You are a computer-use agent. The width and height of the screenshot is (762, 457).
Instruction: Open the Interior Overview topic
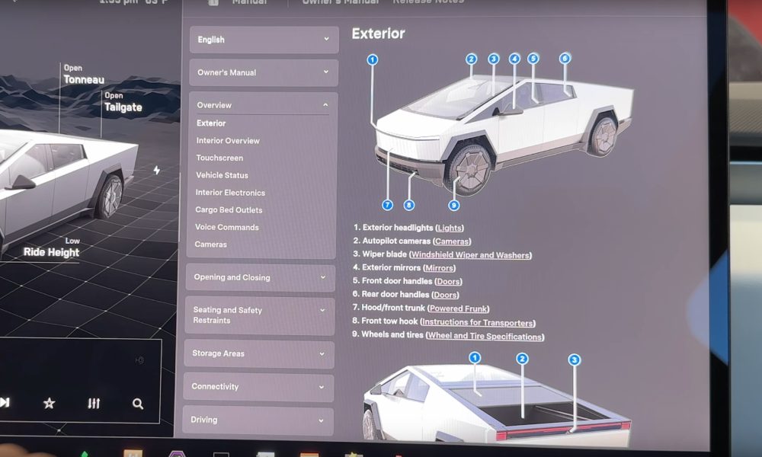228,141
